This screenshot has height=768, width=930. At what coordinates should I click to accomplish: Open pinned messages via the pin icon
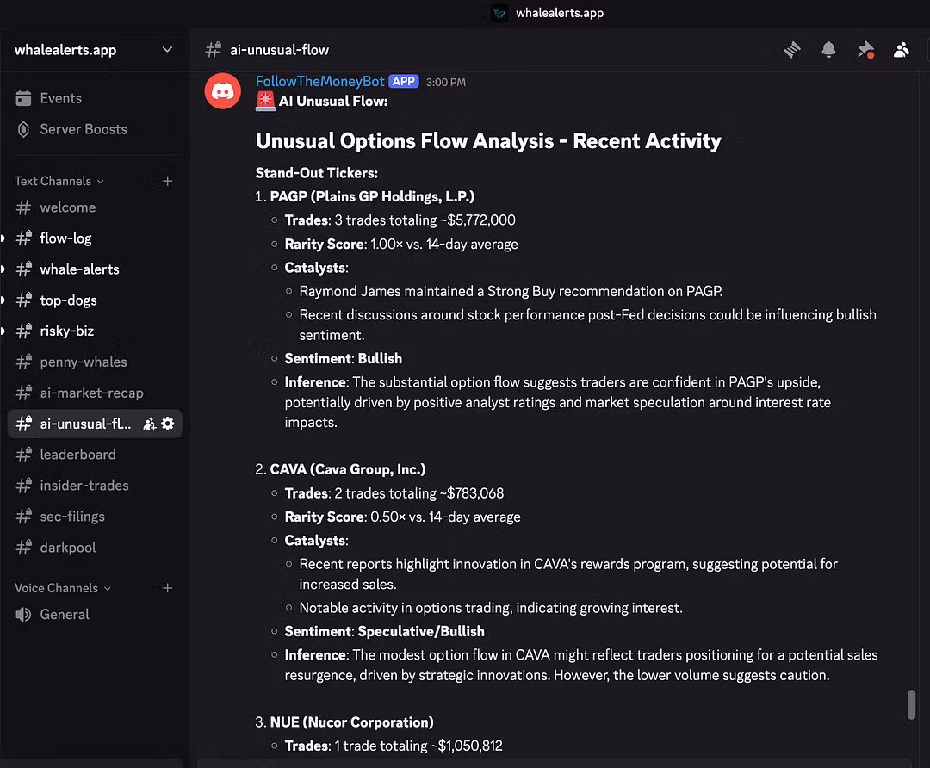coord(865,50)
